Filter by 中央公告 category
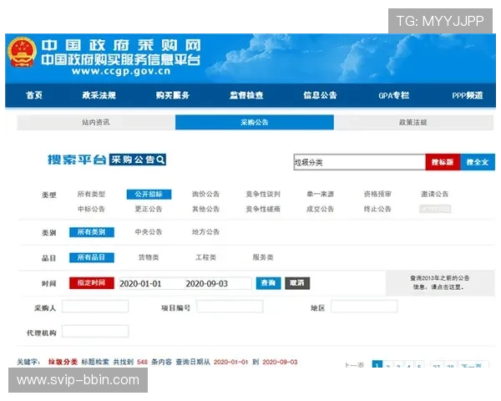Screen dimensions: 501x401 (x=149, y=232)
